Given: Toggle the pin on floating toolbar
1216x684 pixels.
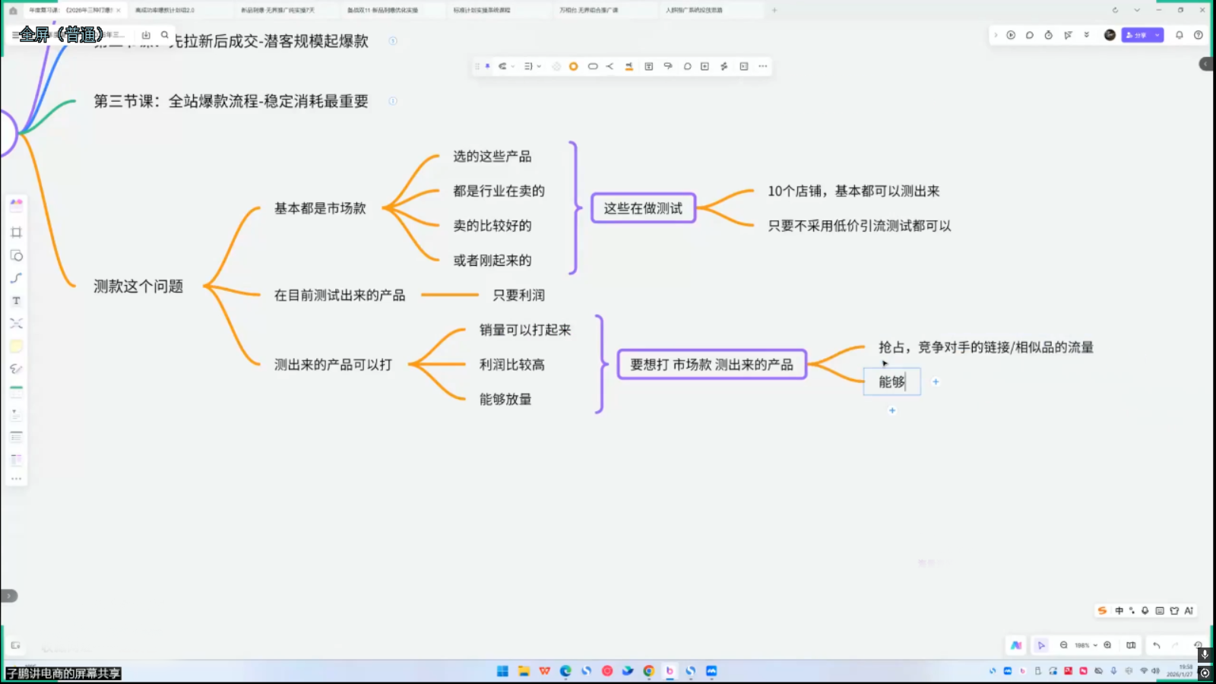Looking at the screenshot, I should pyautogui.click(x=488, y=66).
